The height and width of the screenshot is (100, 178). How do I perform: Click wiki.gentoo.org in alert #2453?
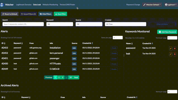(35, 48)
